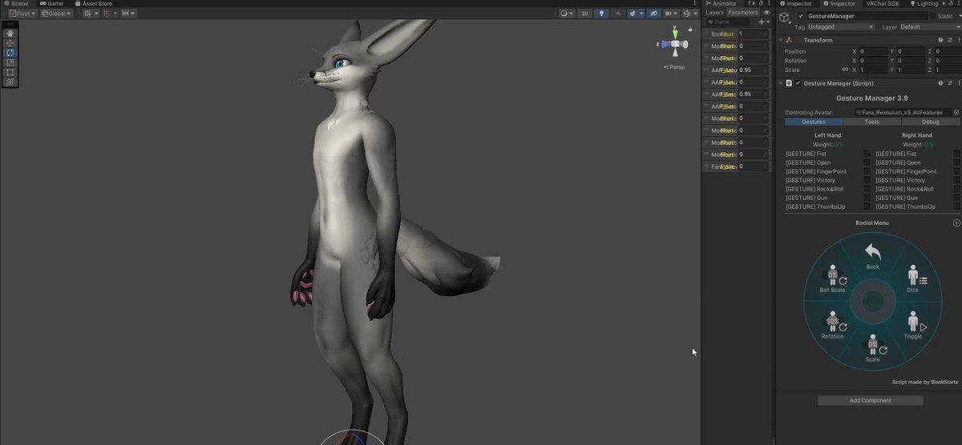Toggle Gesture Manager (Script) enabled checkbox

[798, 83]
